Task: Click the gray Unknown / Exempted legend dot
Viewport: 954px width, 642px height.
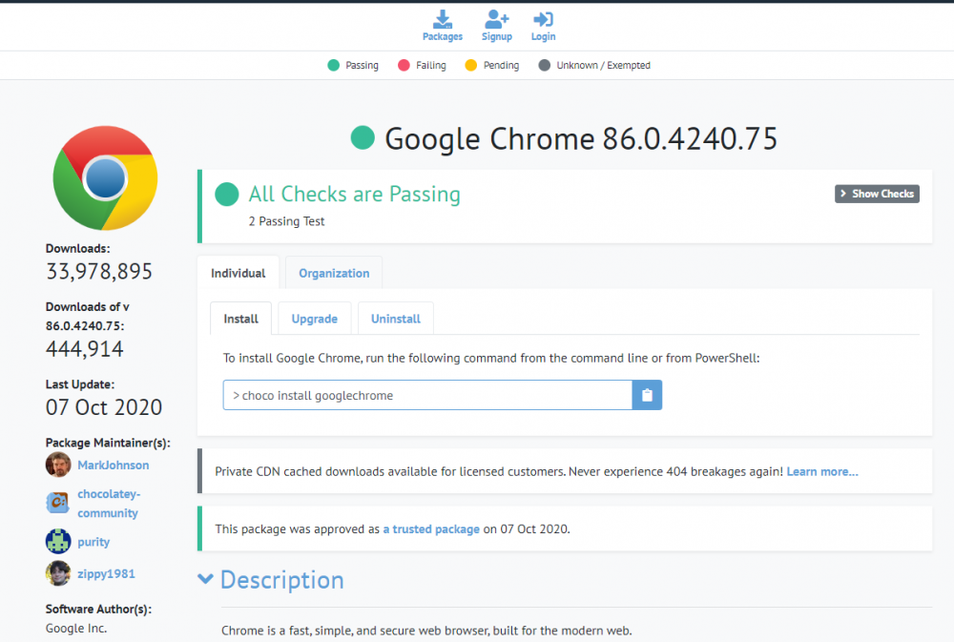Action: click(x=545, y=65)
